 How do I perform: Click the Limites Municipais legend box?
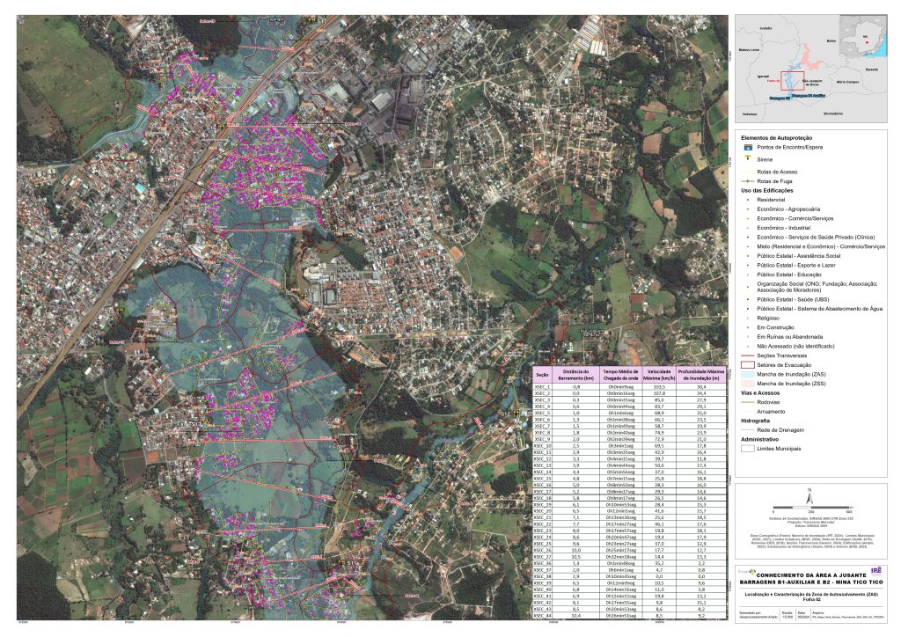(x=748, y=449)
